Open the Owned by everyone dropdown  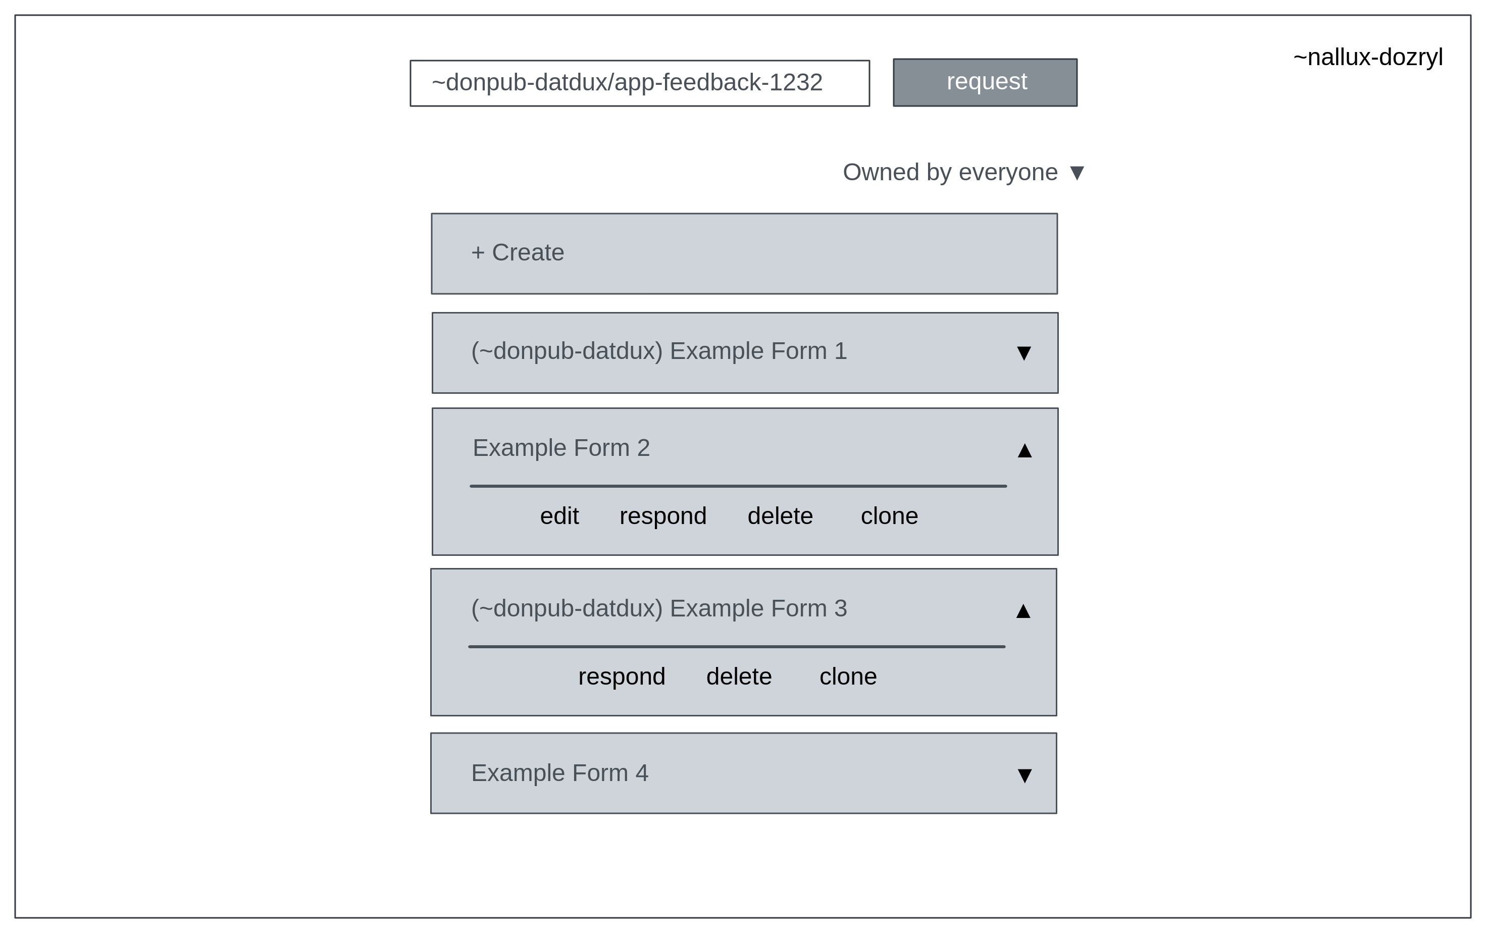963,173
